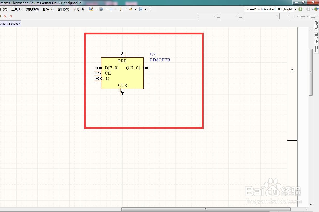Screen dimensions: 319x212
Task: Click the D[7..0] input pin
Action: (x=99, y=68)
